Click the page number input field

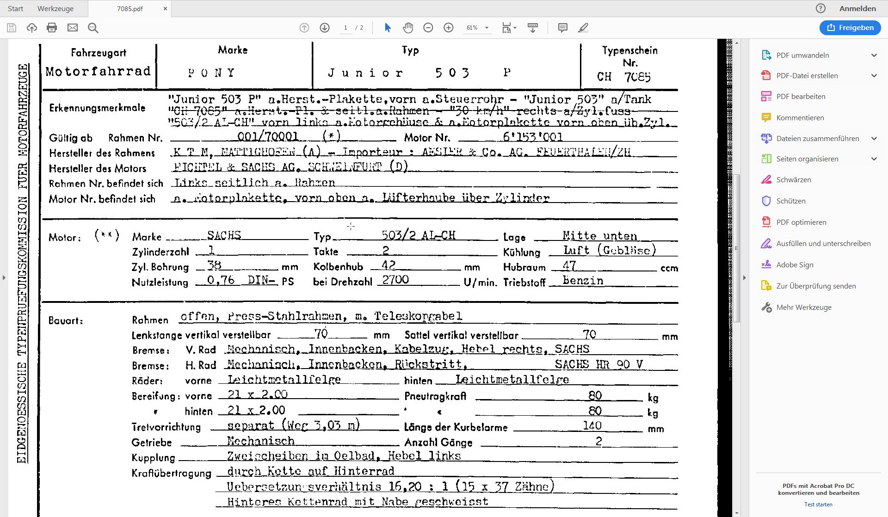coord(345,28)
